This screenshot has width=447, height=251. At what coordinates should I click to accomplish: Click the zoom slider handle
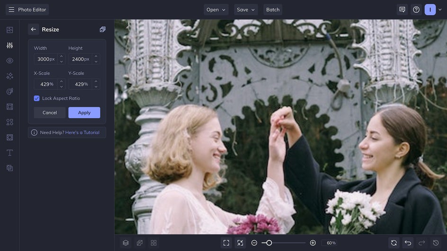(269, 243)
